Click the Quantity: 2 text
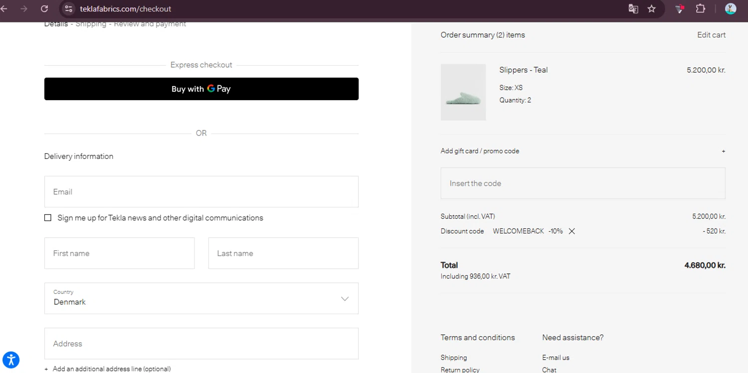748x373 pixels. pos(515,100)
